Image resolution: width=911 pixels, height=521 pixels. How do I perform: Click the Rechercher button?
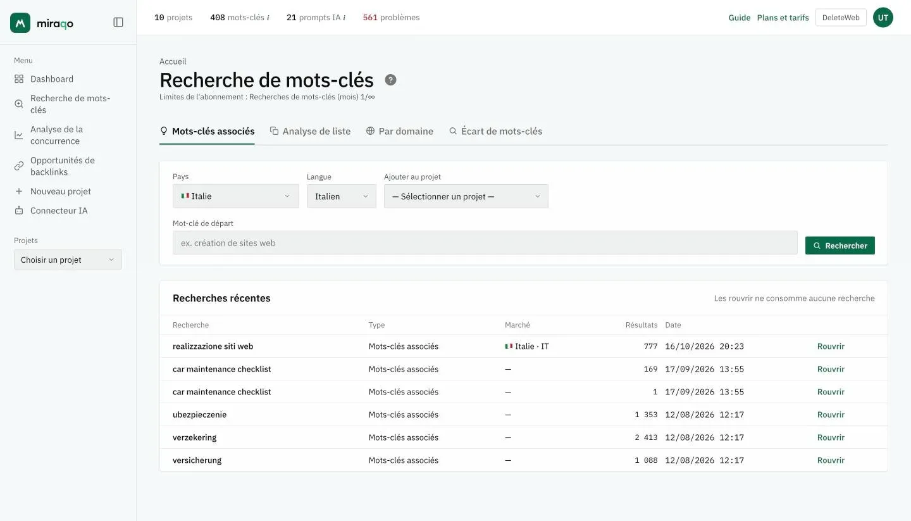coord(840,246)
